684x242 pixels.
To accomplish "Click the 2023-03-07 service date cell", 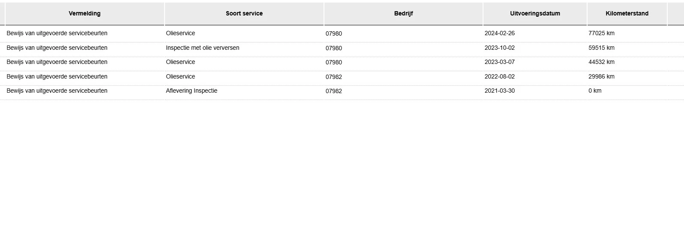I will pyautogui.click(x=499, y=62).
